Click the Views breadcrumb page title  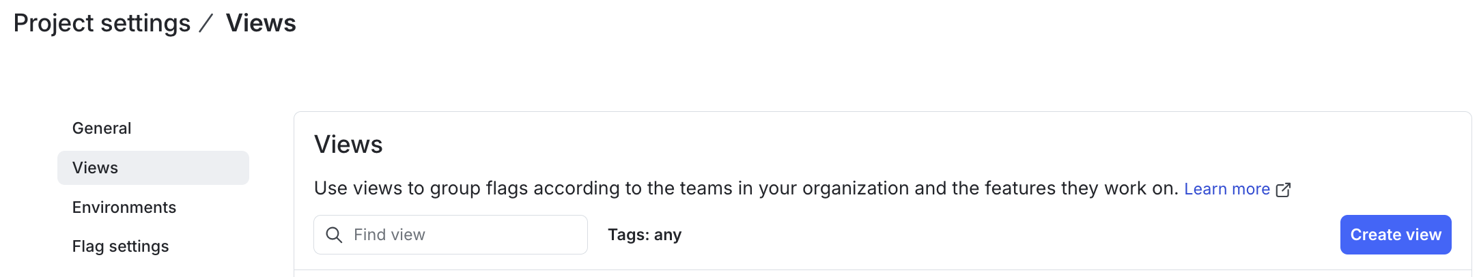[261, 23]
